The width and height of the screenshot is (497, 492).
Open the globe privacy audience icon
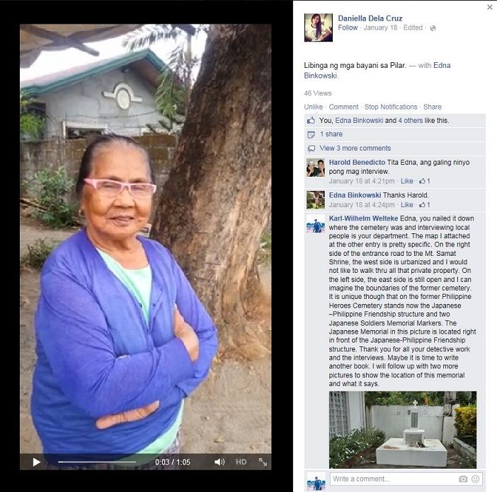tap(433, 28)
